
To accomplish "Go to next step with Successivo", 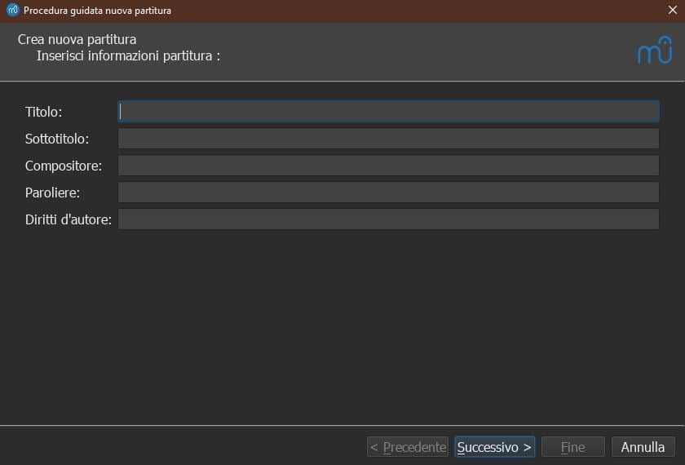I will [x=494, y=447].
